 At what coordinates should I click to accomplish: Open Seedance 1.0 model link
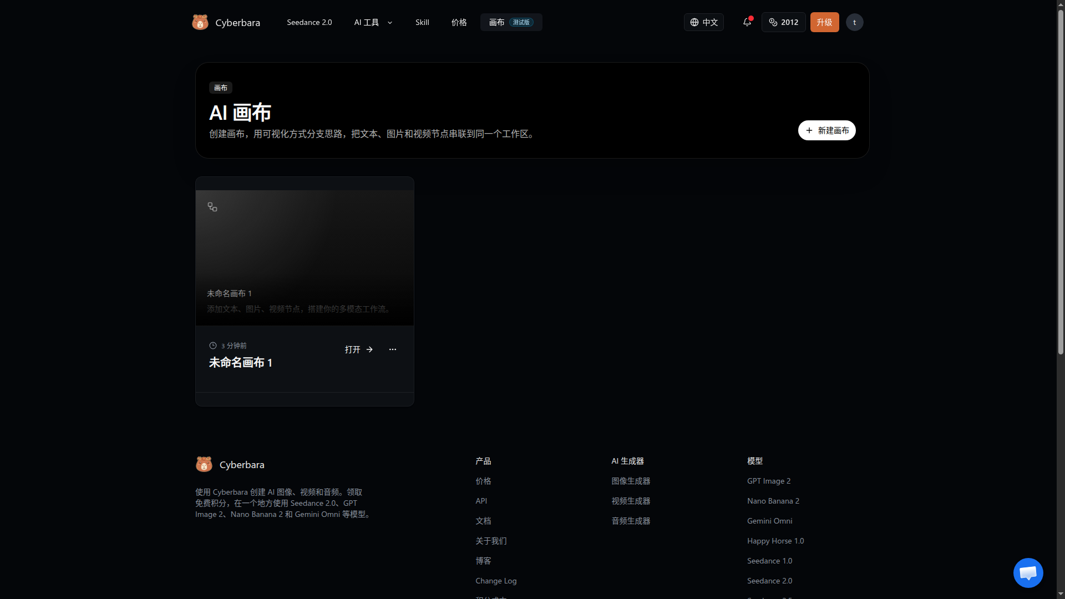click(x=769, y=561)
